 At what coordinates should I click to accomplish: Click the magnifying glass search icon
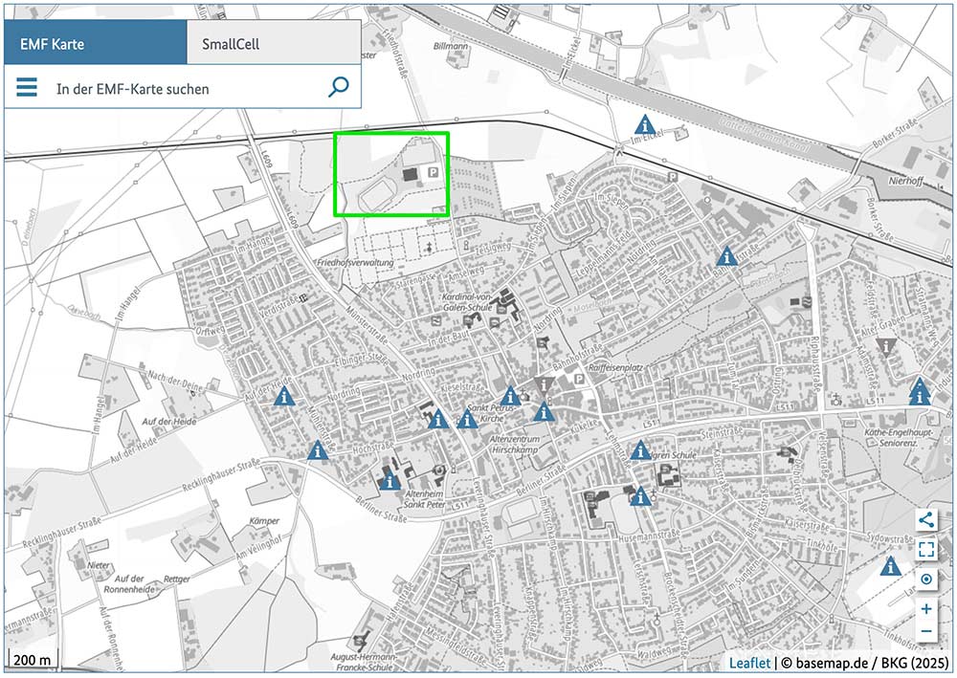(339, 88)
